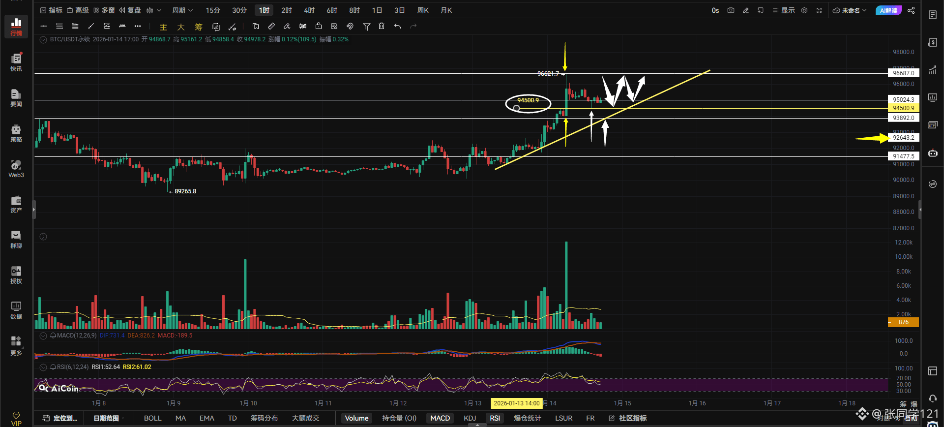Open the candlestick chart type dropdown
The height and width of the screenshot is (427, 944).
[x=153, y=10]
